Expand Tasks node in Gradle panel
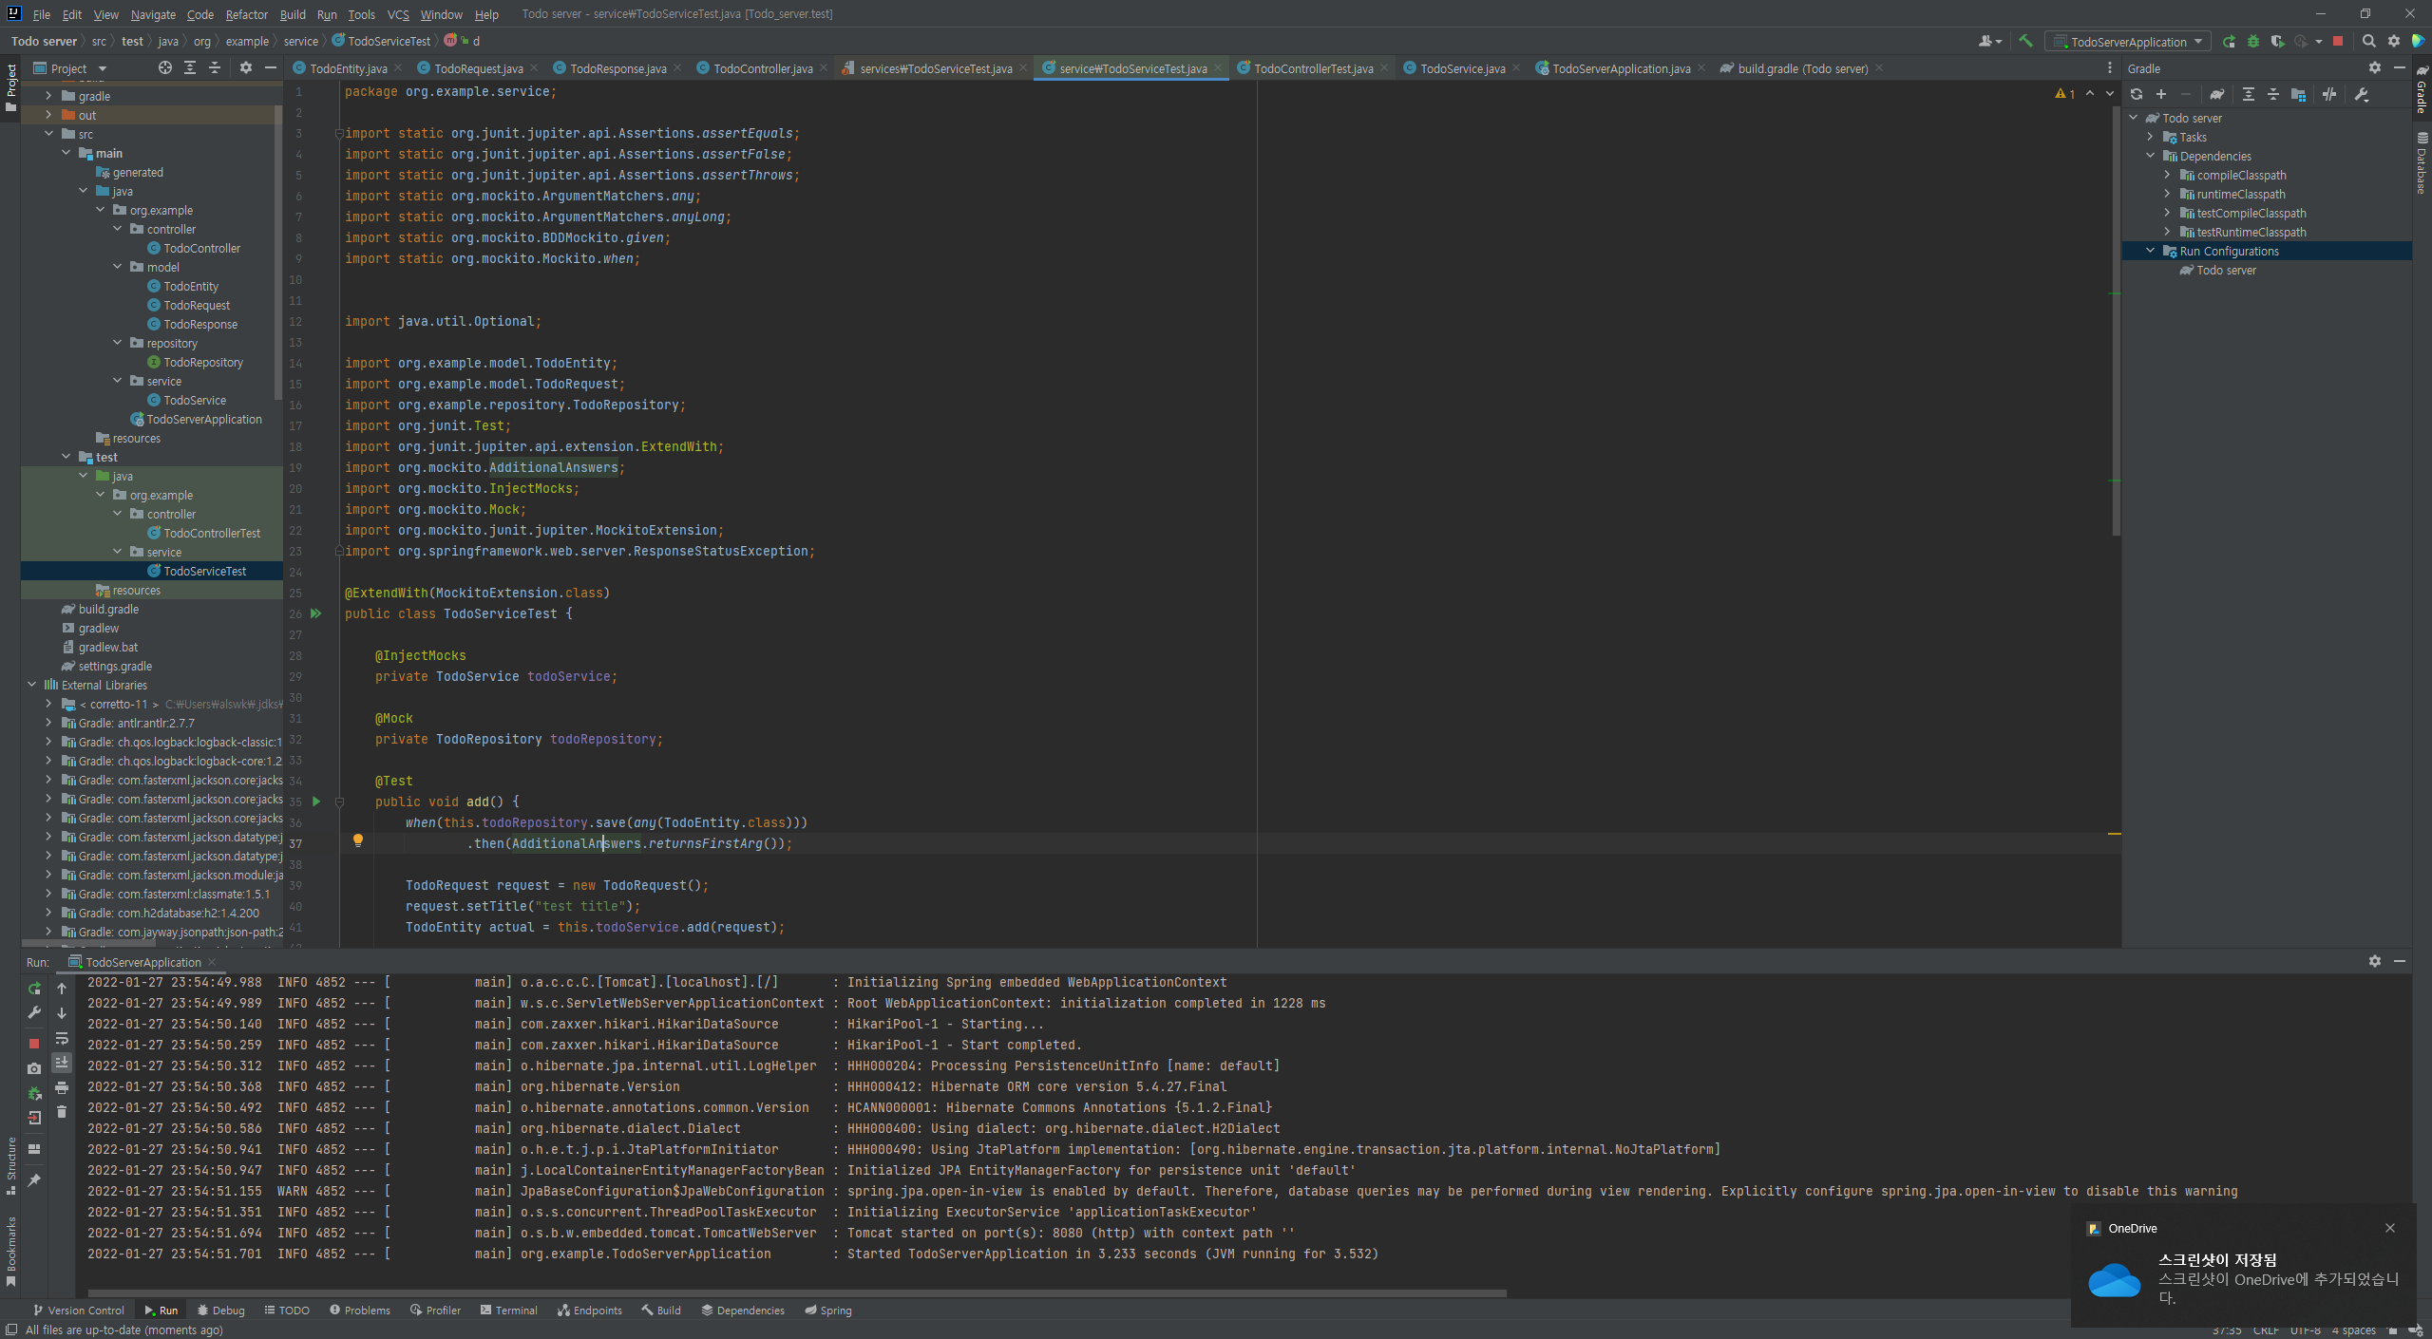This screenshot has width=2432, height=1339. [x=2151, y=137]
